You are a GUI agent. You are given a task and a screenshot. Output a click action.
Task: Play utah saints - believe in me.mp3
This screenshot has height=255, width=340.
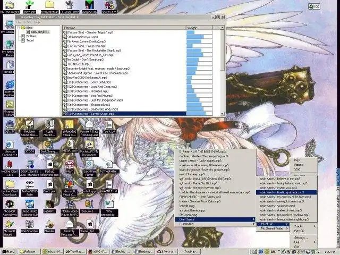pos(286,179)
